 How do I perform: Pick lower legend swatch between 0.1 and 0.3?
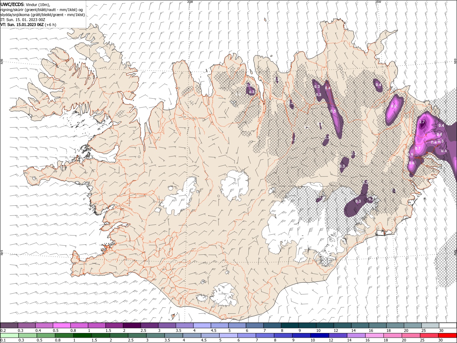point(9,335)
